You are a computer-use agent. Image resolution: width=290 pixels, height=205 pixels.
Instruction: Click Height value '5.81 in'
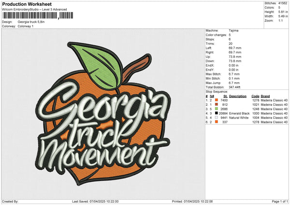coord(283,12)
